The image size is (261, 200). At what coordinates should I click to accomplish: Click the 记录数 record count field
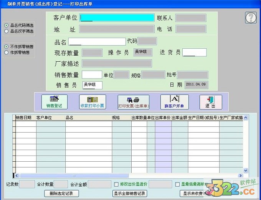pos(27,184)
